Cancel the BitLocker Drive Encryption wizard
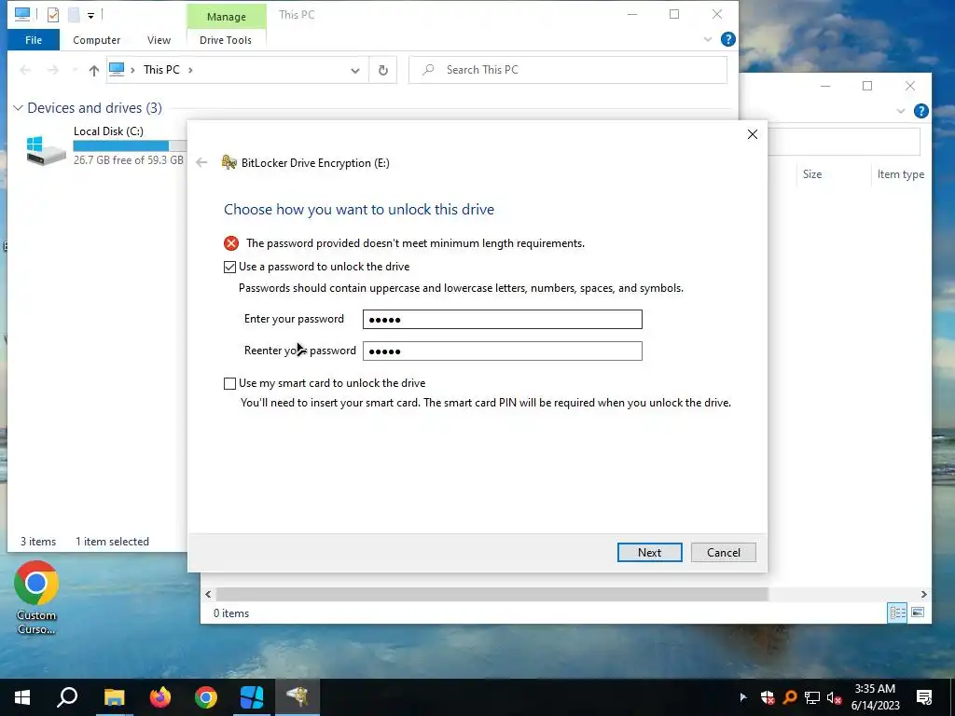The height and width of the screenshot is (716, 955). tap(724, 552)
